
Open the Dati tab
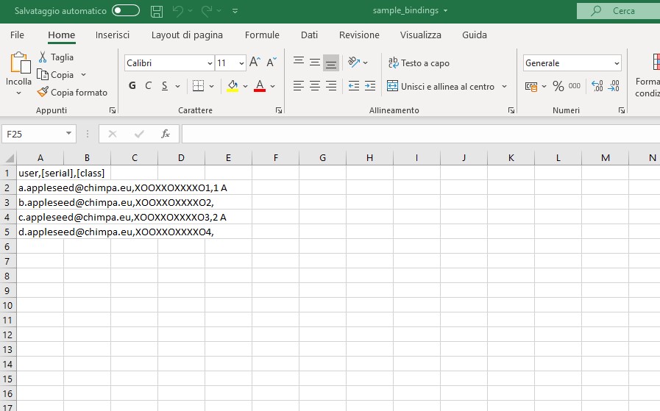pos(309,35)
